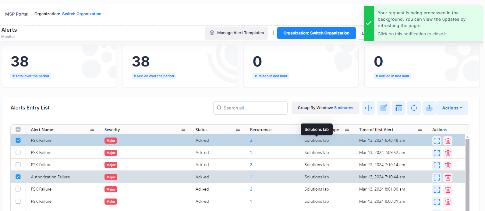The image size is (485, 211).
Task: Check the 7:09:52 am PSK Failure row
Action: click(18, 152)
